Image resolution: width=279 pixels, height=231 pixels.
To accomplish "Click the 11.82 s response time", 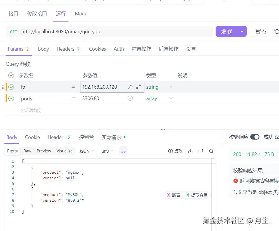I will 253,154.
